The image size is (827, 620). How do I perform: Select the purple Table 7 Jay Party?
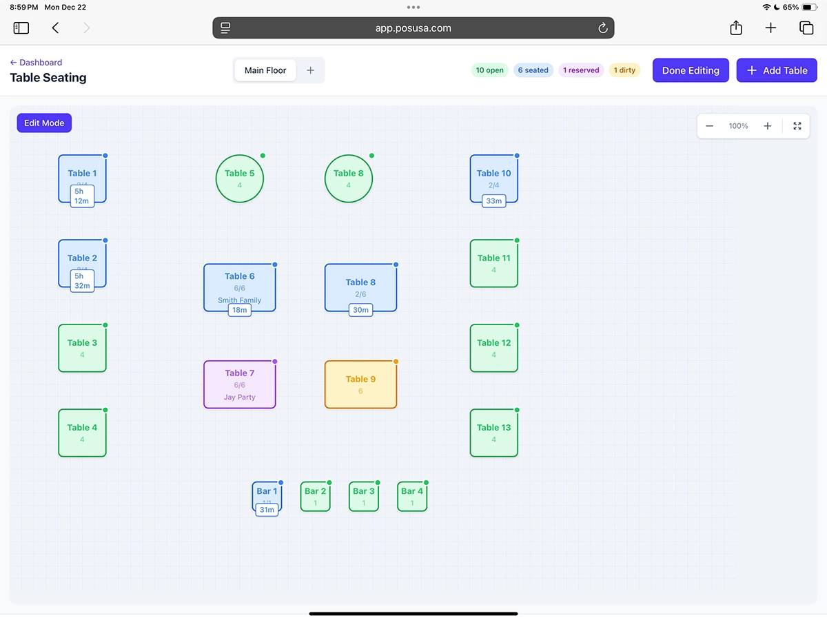point(240,384)
